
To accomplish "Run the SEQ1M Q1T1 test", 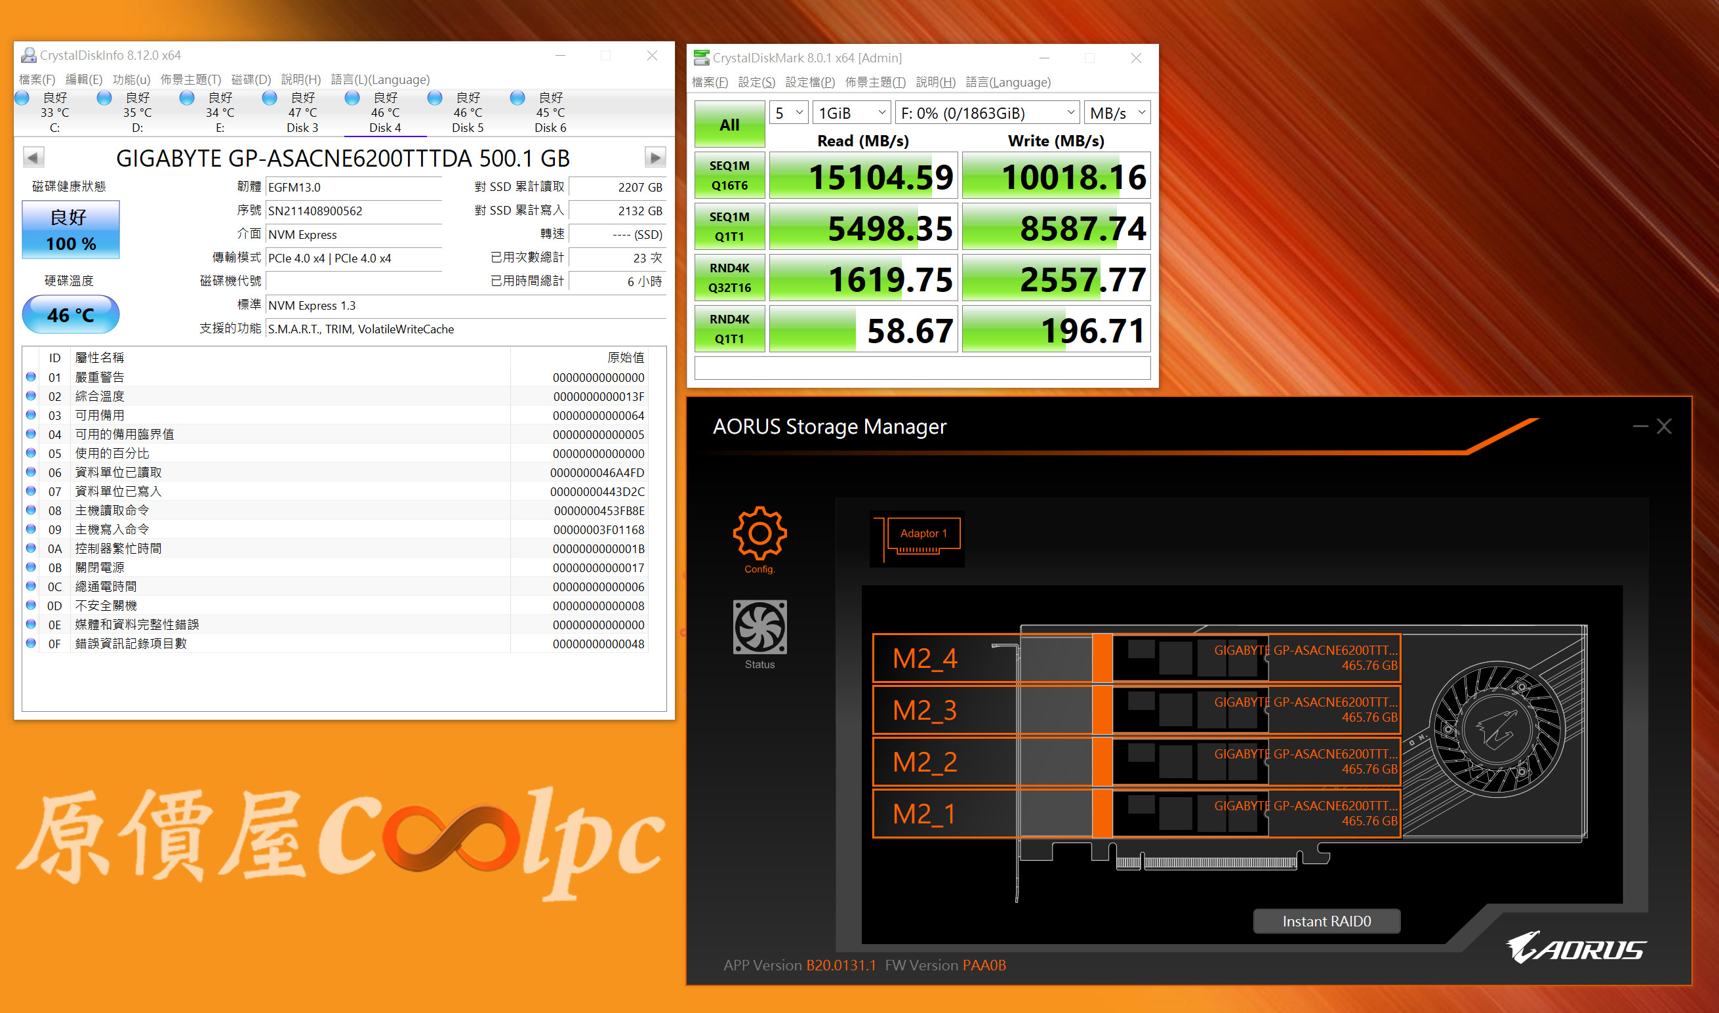I will click(x=729, y=226).
